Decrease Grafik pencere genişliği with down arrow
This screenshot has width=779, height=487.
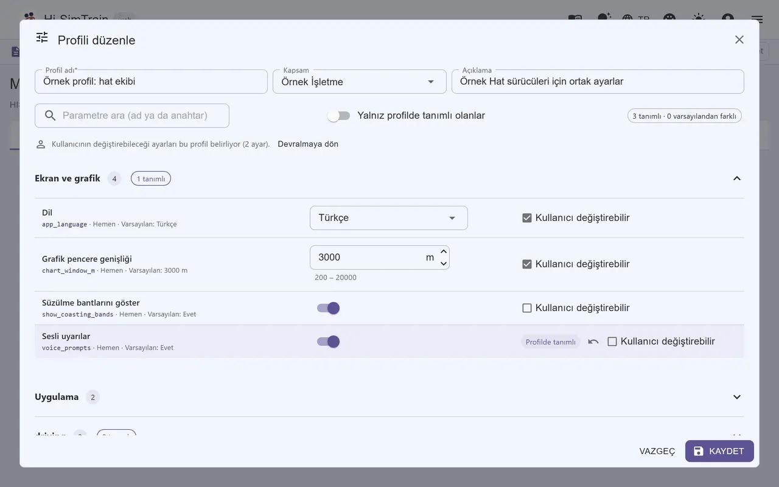pos(444,264)
